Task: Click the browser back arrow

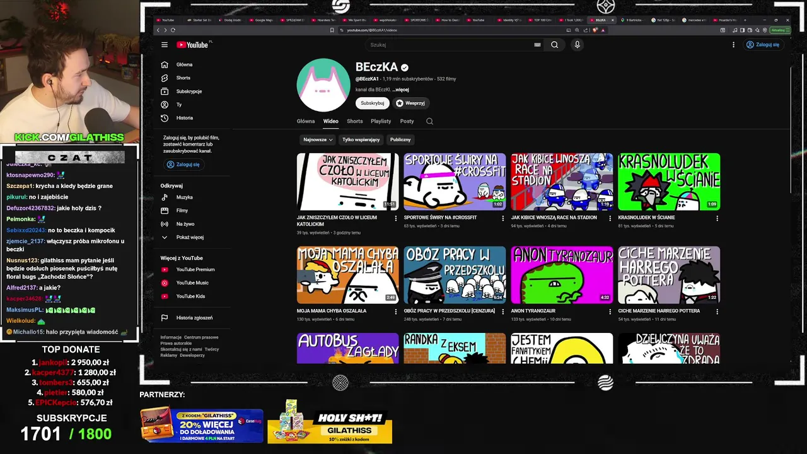Action: [158, 30]
